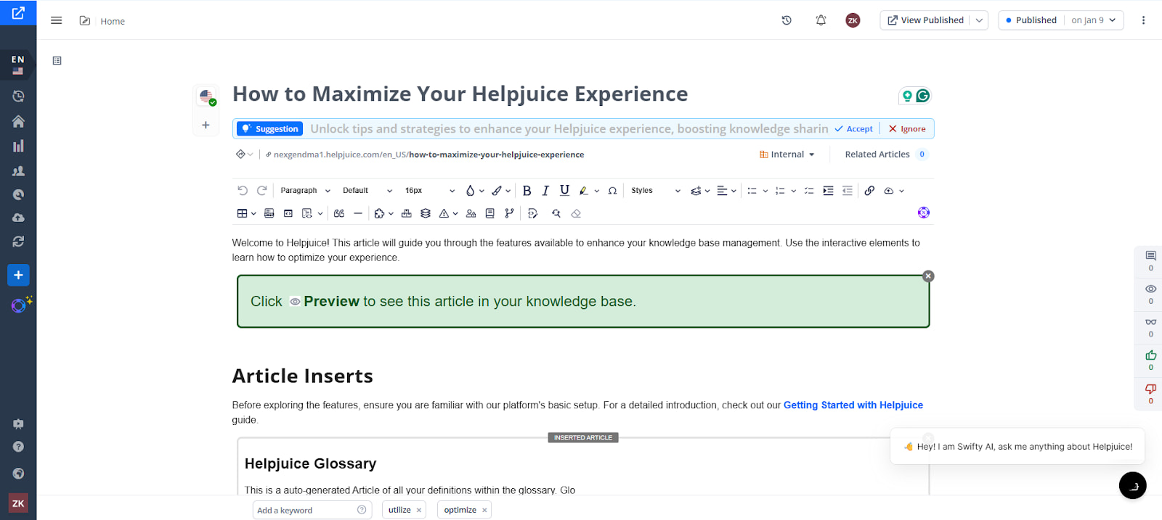Insert a checklist

[809, 191]
